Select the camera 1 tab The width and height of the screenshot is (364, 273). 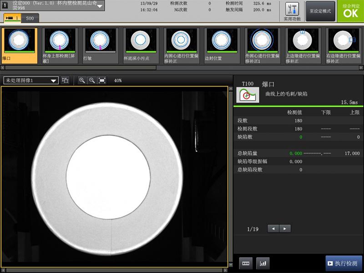12,18
